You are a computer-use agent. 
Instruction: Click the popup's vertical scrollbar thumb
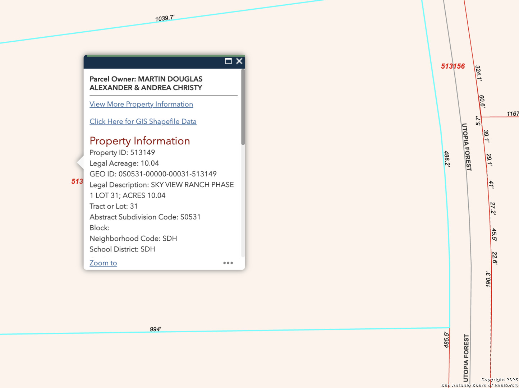point(243,108)
